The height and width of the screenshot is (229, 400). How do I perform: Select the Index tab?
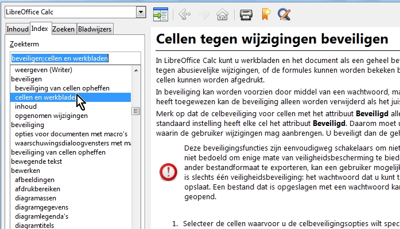(40, 29)
